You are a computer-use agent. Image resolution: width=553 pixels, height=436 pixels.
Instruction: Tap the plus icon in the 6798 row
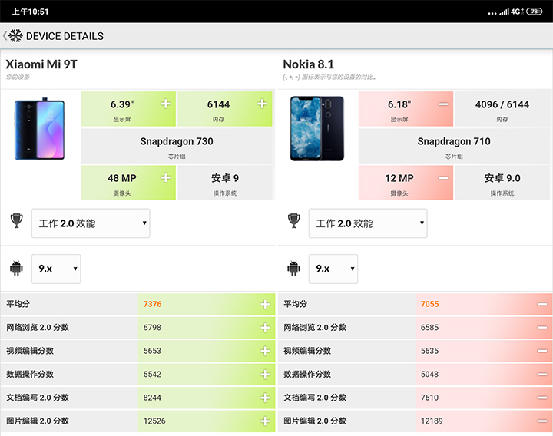[265, 328]
